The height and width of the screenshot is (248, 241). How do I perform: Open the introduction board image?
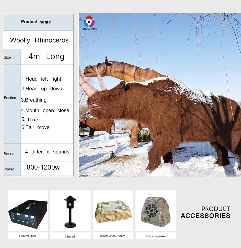click(x=113, y=210)
